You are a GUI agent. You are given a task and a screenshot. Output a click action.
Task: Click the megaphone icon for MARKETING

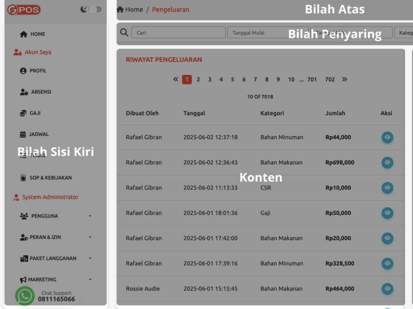point(23,280)
